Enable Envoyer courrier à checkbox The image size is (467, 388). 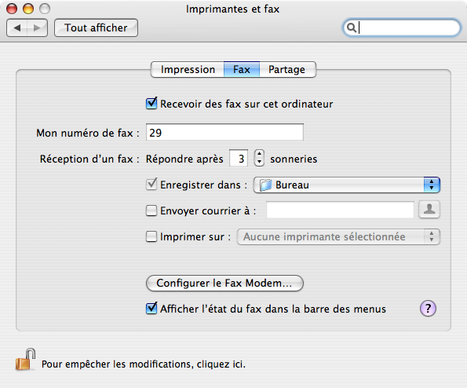click(151, 210)
